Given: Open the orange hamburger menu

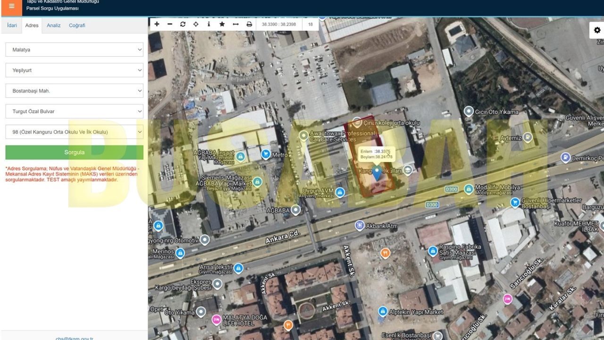Looking at the screenshot, I should 11,7.
